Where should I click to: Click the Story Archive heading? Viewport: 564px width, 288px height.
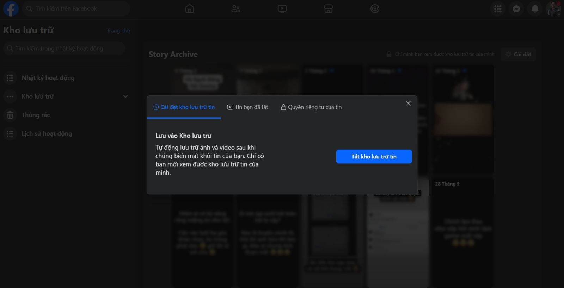point(173,54)
